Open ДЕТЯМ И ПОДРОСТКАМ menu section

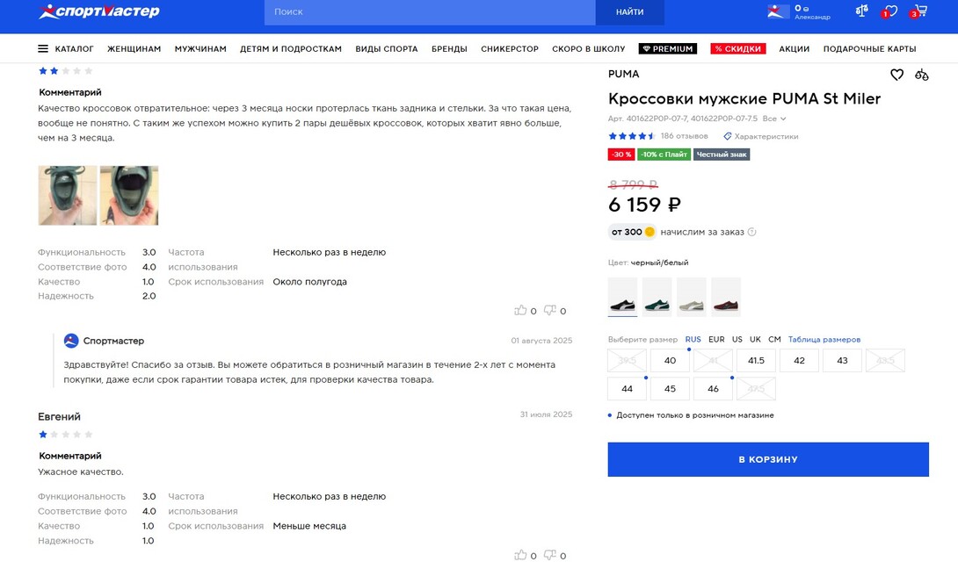point(291,49)
